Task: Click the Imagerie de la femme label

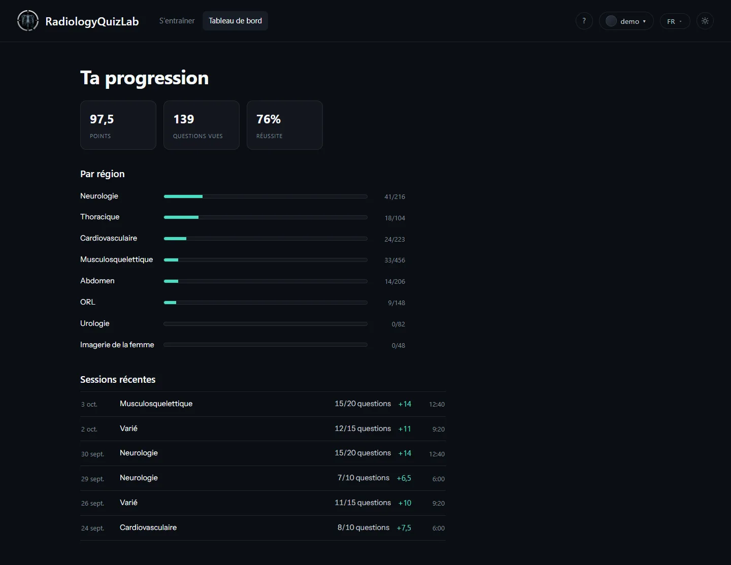Action: pyautogui.click(x=117, y=345)
